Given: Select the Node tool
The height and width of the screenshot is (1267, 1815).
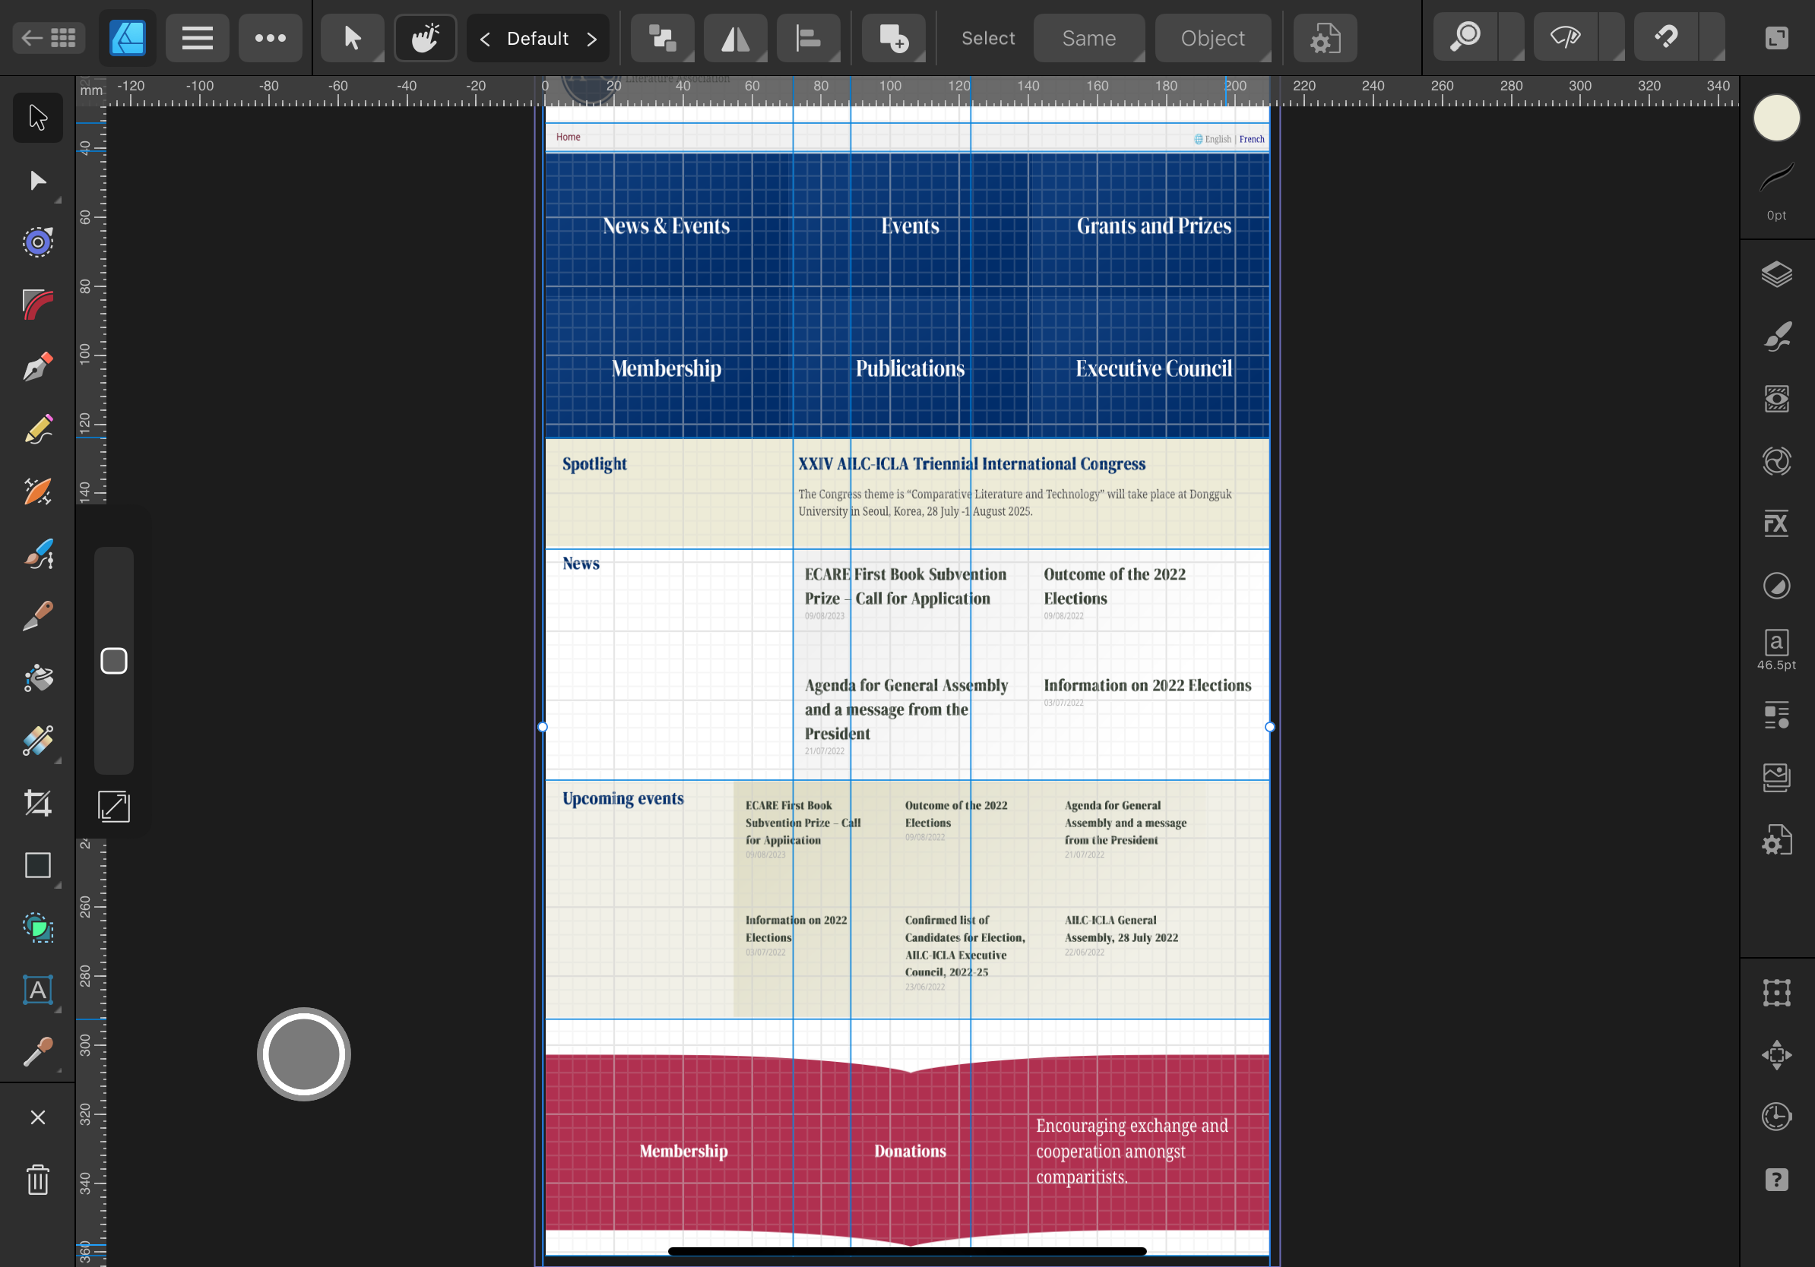Looking at the screenshot, I should tap(37, 181).
